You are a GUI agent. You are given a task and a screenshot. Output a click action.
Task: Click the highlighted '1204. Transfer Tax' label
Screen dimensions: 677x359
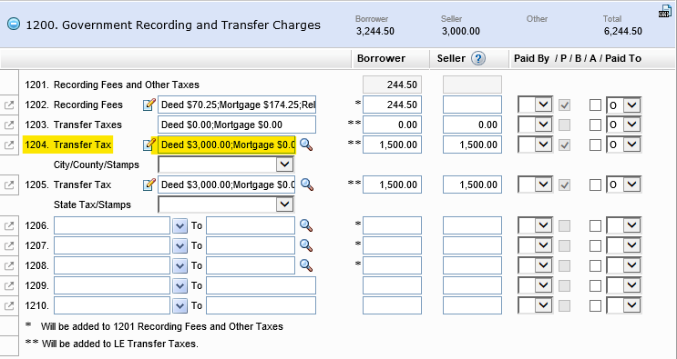(x=67, y=145)
